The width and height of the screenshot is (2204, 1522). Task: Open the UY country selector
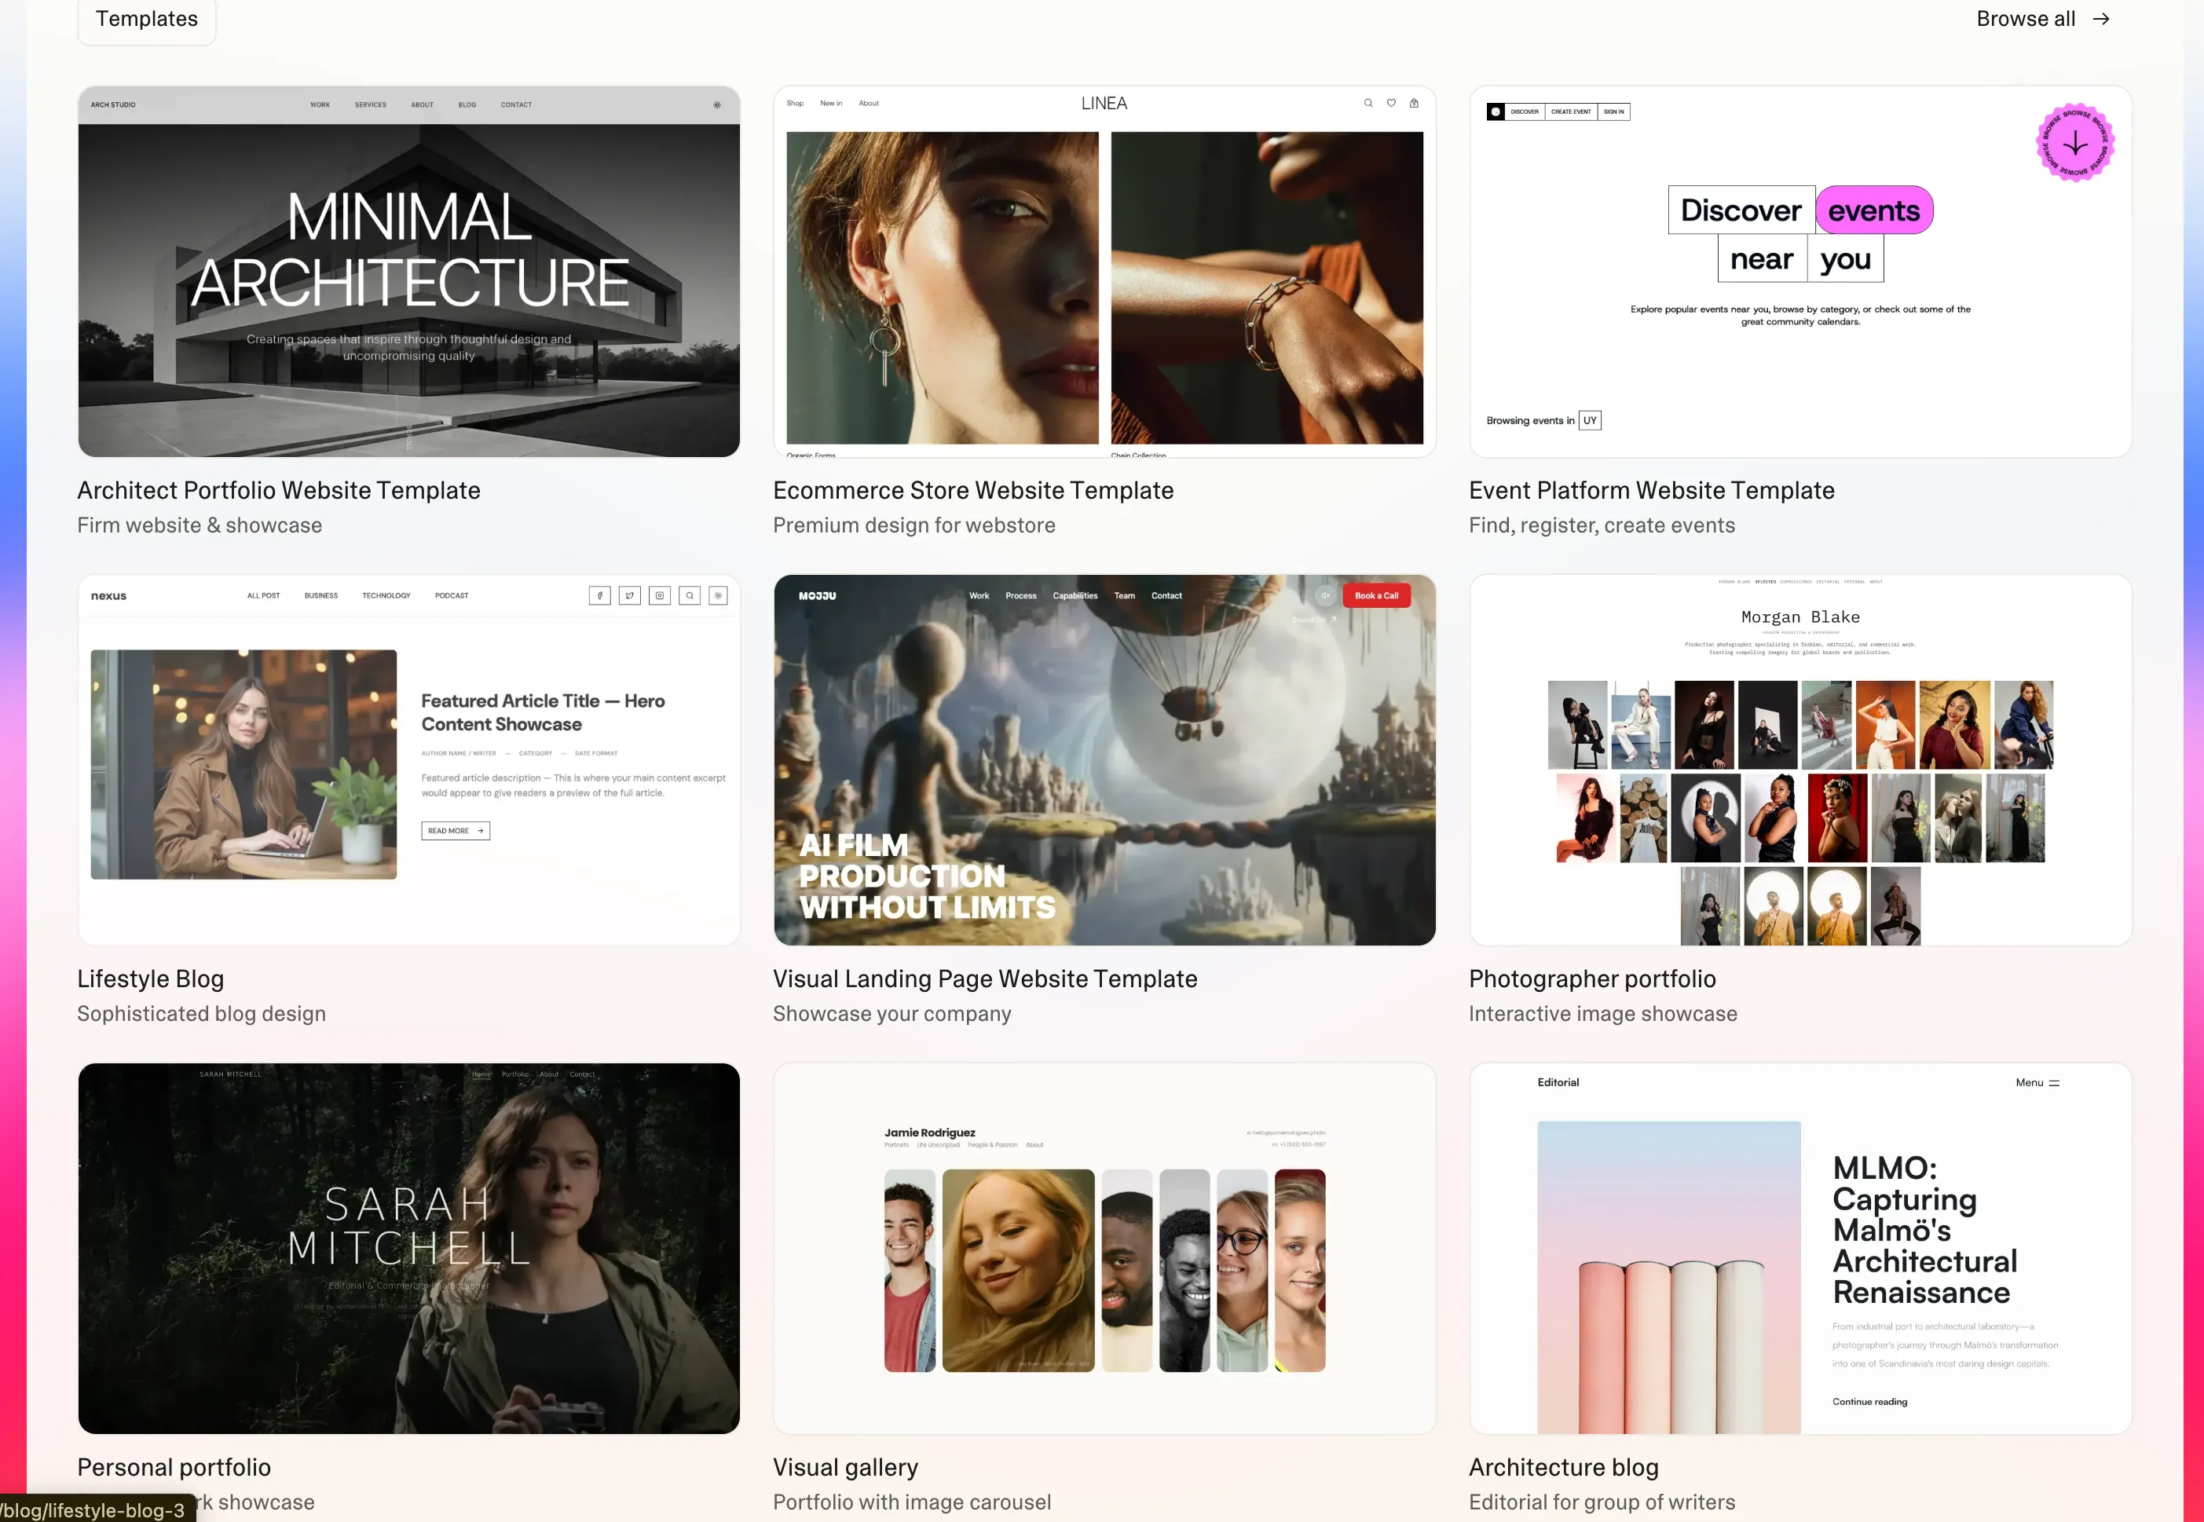1590,421
